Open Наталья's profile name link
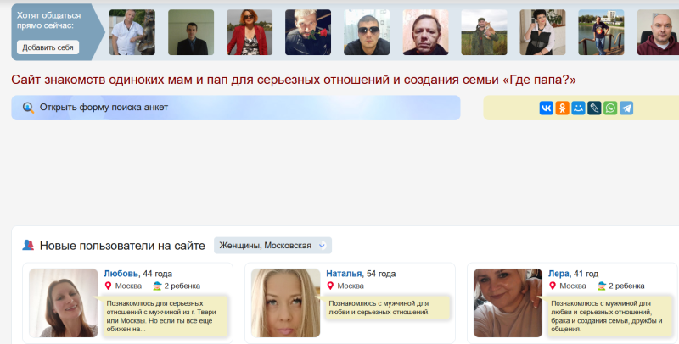Screen dimensions: 679x344 click(x=345, y=274)
